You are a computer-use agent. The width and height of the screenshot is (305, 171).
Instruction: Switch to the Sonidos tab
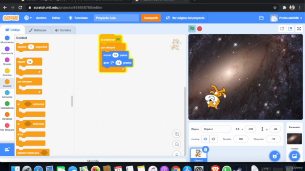coord(63,30)
